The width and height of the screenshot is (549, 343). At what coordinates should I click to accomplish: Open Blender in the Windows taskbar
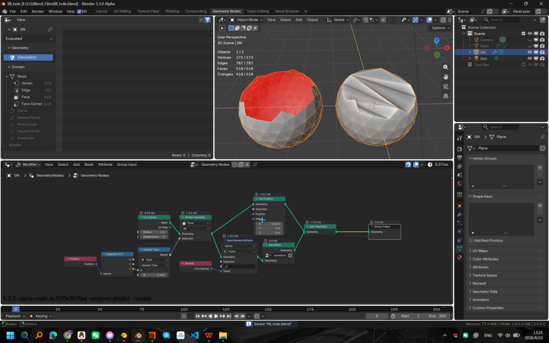(x=138, y=335)
